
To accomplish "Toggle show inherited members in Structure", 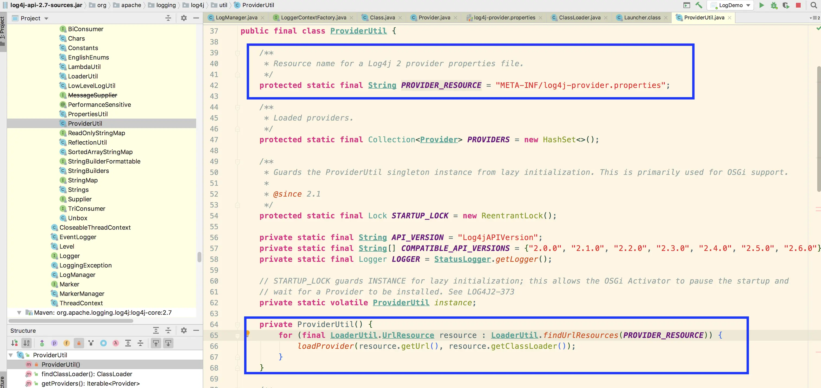I will [x=42, y=343].
